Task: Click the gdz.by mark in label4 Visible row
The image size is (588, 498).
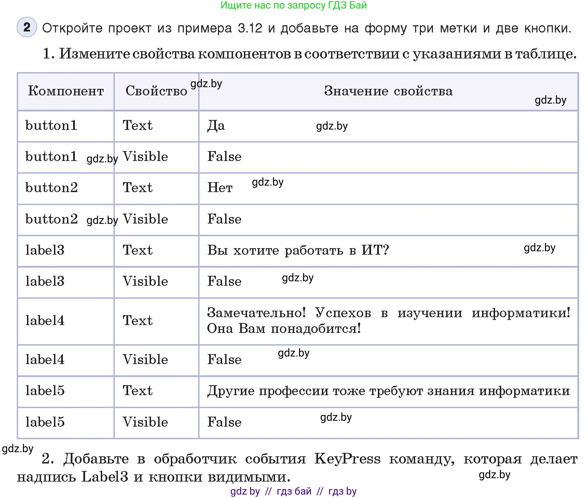Action: (293, 353)
